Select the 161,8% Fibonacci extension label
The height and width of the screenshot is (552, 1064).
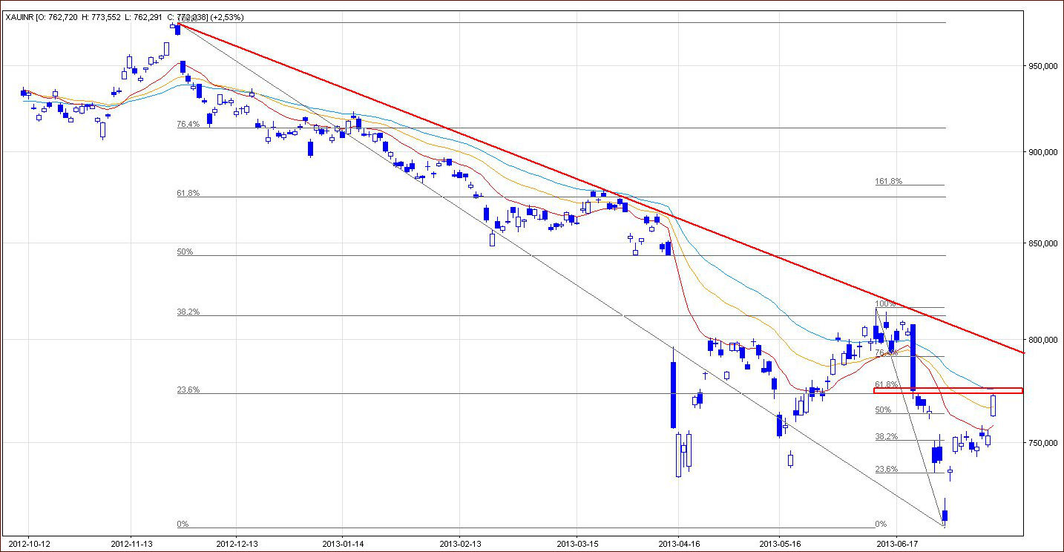click(889, 181)
